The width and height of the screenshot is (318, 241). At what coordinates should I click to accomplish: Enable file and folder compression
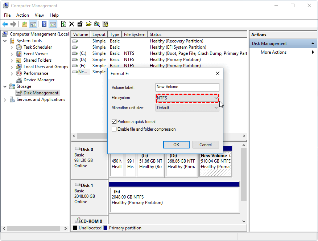(x=114, y=129)
